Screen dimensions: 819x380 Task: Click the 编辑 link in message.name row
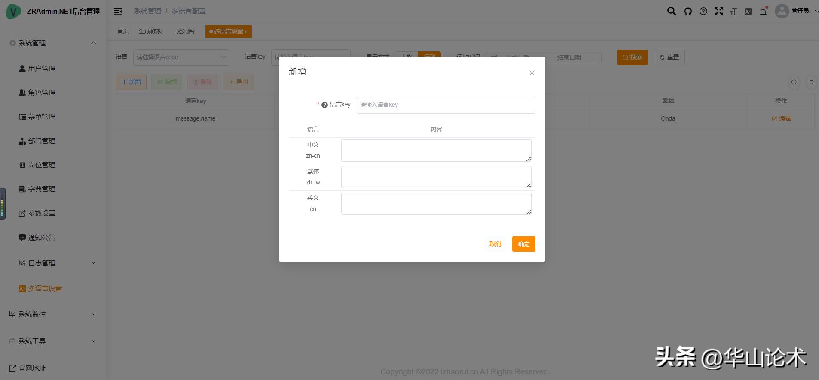point(781,118)
